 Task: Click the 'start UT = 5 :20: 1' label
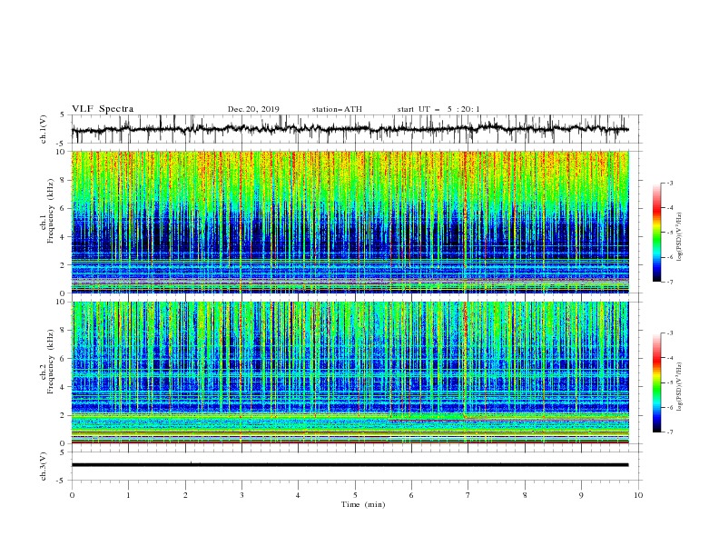[x=438, y=109]
